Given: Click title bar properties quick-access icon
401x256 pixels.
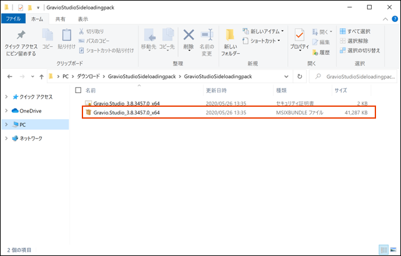Looking at the screenshot, I should point(21,7).
